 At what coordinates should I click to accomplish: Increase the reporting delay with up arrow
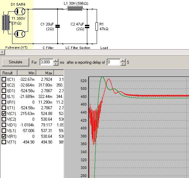[123, 61]
